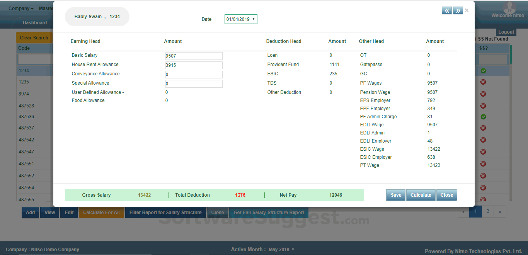Click the Save button
The height and width of the screenshot is (255, 528).
tap(395, 195)
